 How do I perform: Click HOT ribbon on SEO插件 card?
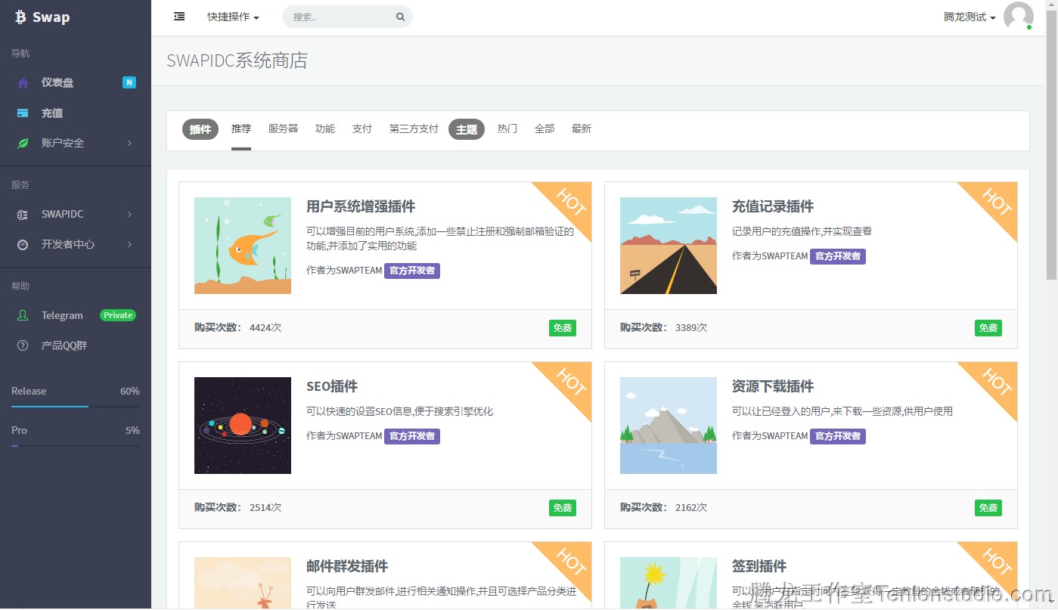tap(569, 382)
